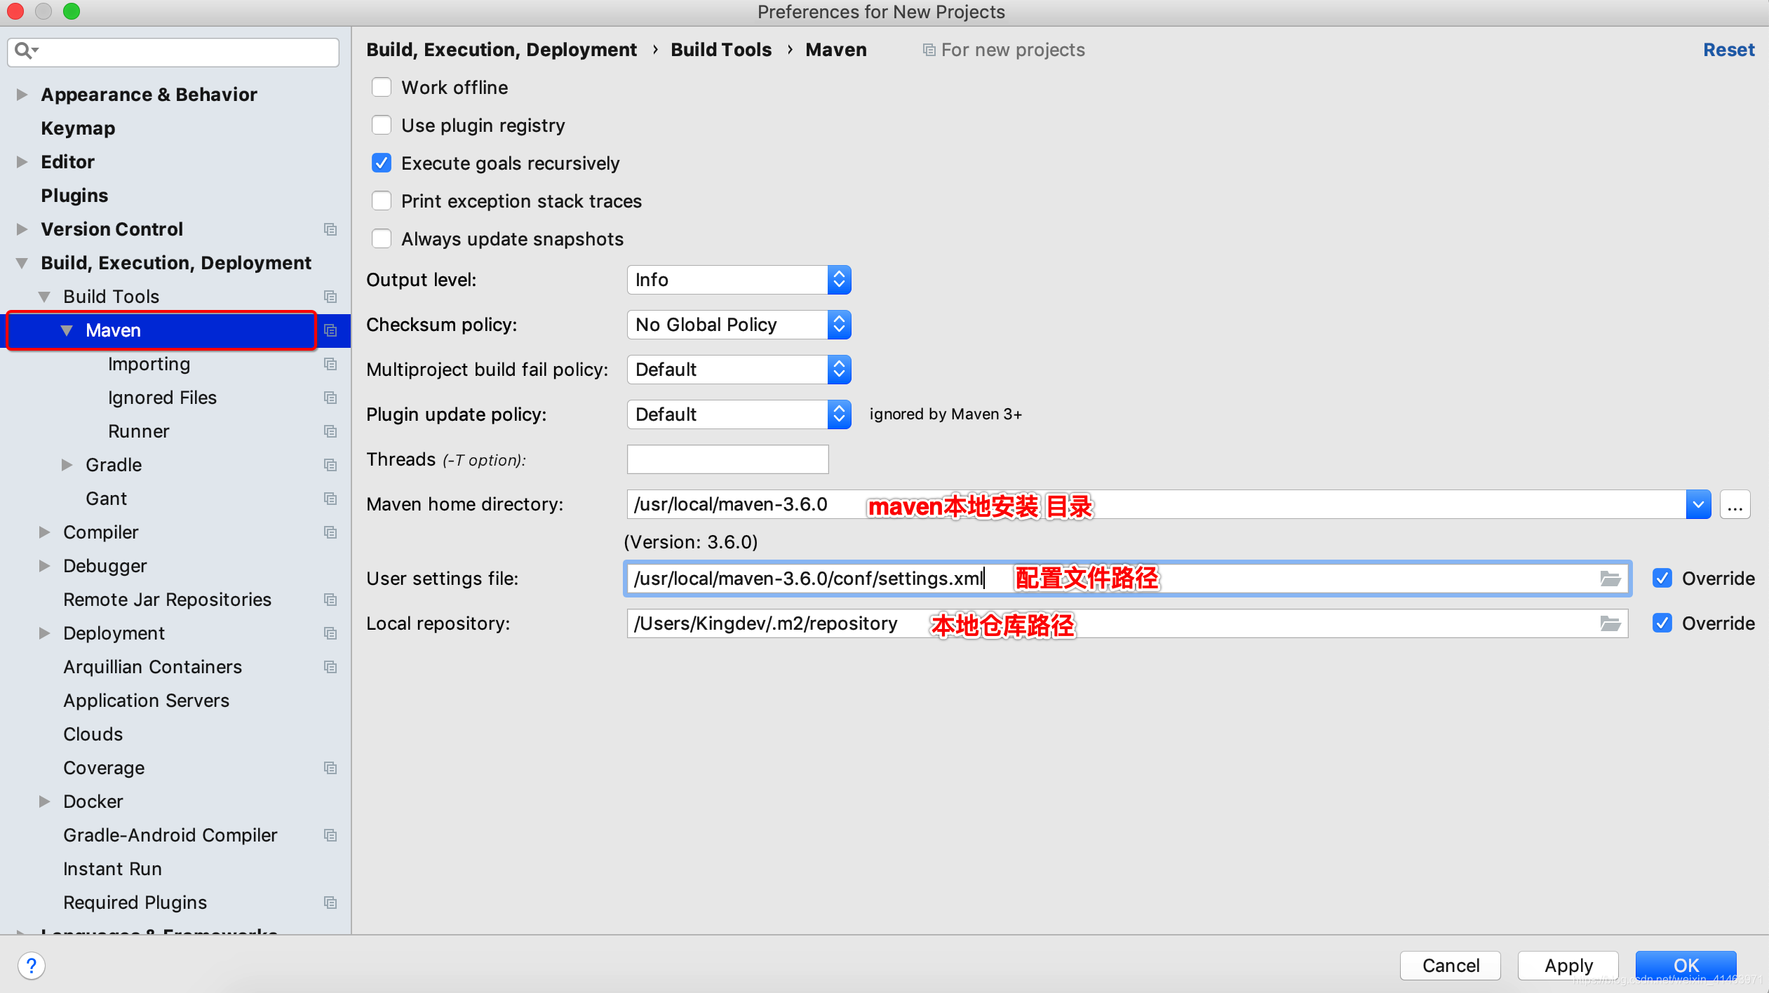Open Multiproject build fail policy dropdown

739,370
